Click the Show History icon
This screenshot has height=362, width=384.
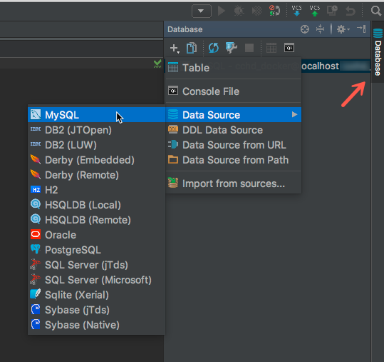pyautogui.click(x=332, y=11)
